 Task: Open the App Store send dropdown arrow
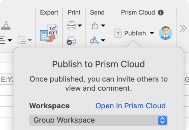(103, 40)
